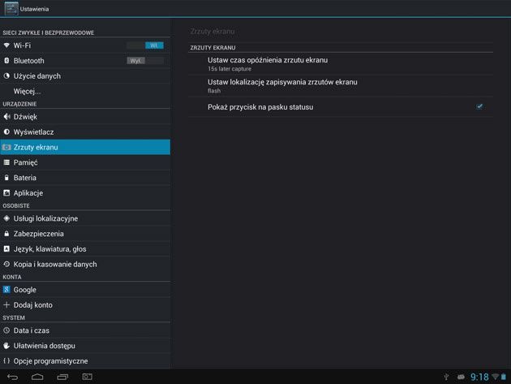The image size is (511, 384).
Task: Uncheck Pokaż przycisk na pasku statusu checkbox
Action: pyautogui.click(x=479, y=106)
